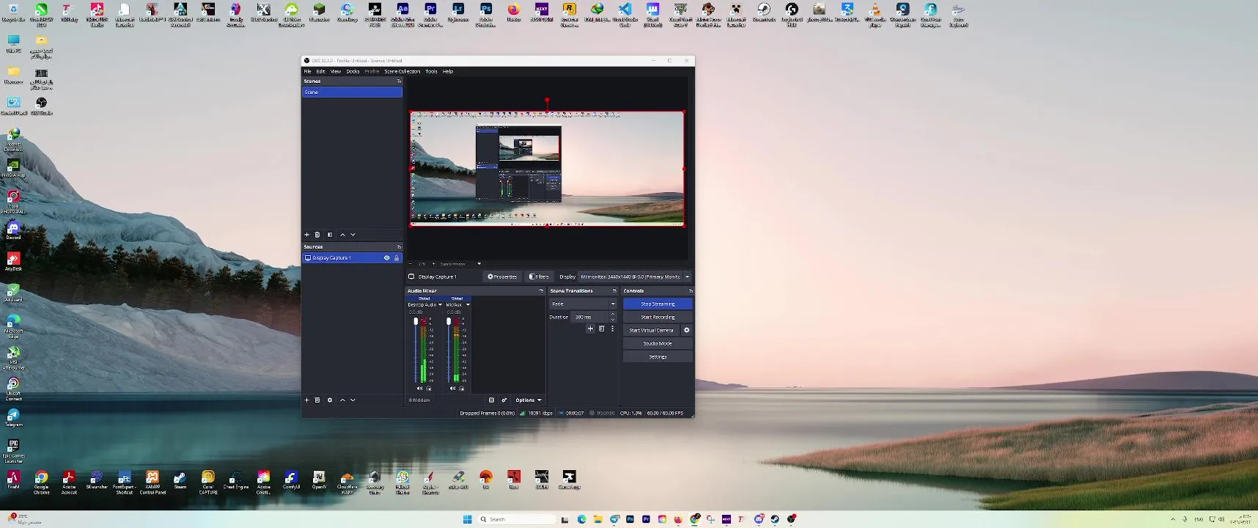Open Mic/Aux channel dropdown arrow
The image size is (1258, 528).
468,304
